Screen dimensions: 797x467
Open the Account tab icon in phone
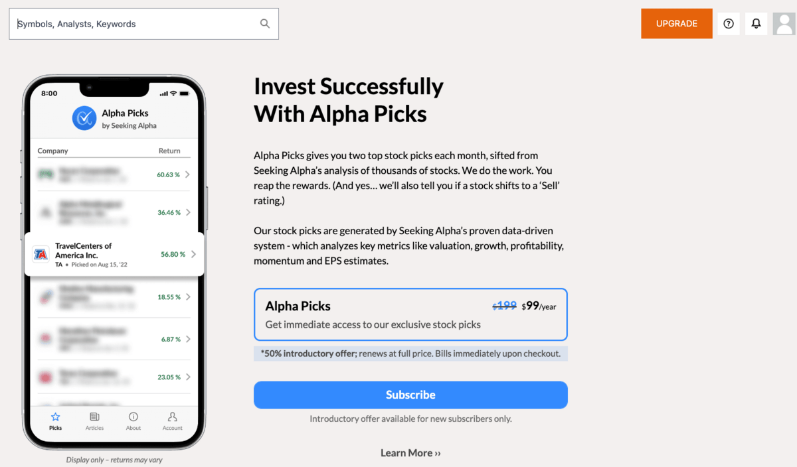(x=173, y=417)
